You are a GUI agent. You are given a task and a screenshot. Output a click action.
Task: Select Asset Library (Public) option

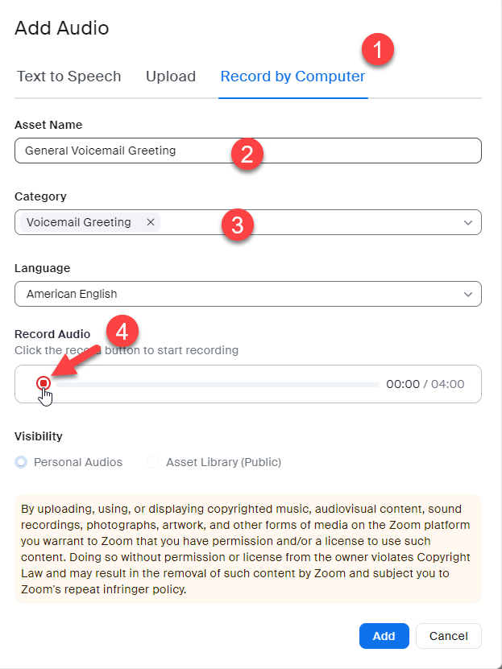pos(153,462)
